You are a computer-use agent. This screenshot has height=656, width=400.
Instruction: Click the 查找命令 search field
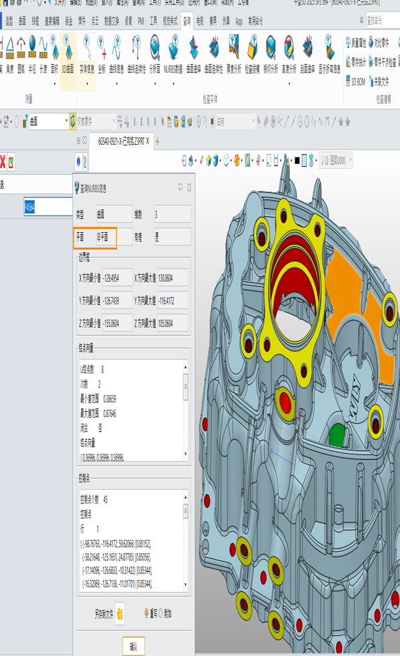pyautogui.click(x=383, y=20)
